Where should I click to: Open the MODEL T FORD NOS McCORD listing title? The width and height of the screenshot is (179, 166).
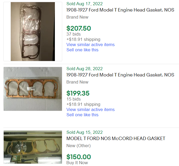(116, 138)
